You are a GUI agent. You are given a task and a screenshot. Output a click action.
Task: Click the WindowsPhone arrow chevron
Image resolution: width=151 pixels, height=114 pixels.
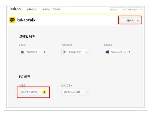click(129, 52)
